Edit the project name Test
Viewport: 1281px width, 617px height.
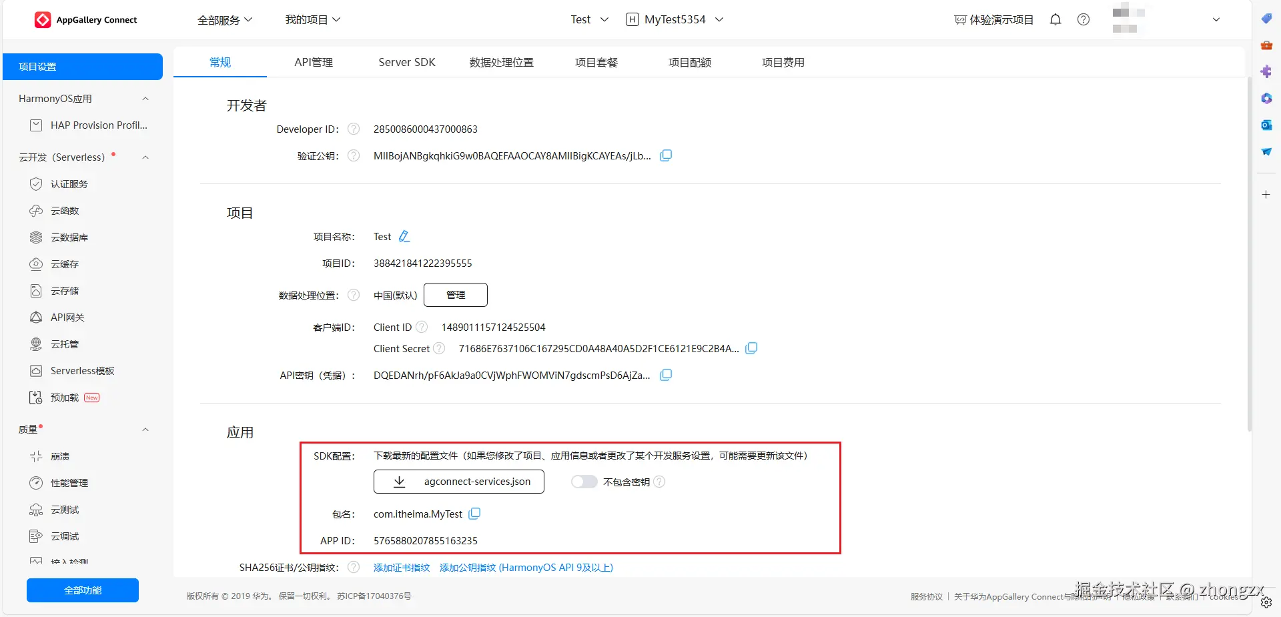pyautogui.click(x=404, y=236)
